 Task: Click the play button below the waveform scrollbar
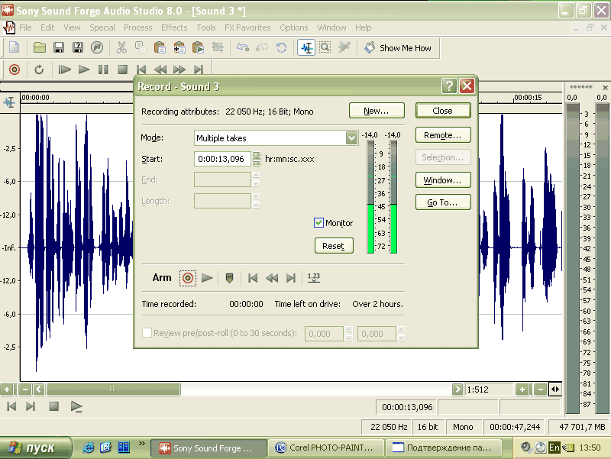(76, 406)
